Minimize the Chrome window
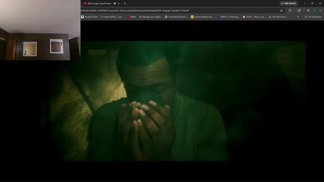 click(x=305, y=3)
